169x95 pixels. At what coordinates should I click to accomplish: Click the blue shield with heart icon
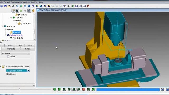pos(41,6)
